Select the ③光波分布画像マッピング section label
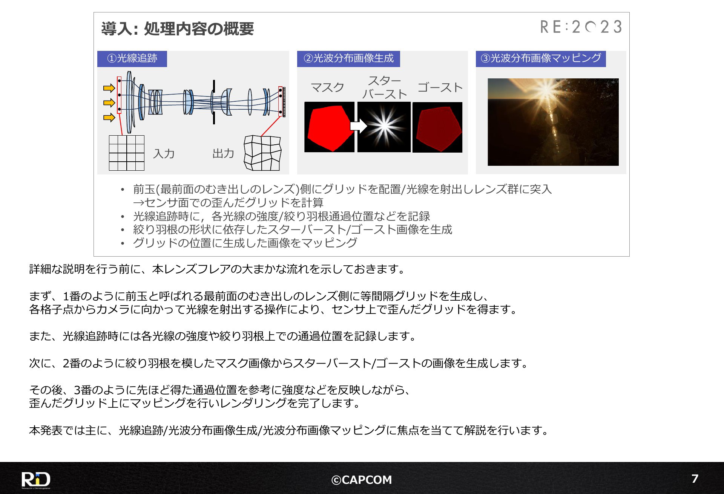 [541, 58]
